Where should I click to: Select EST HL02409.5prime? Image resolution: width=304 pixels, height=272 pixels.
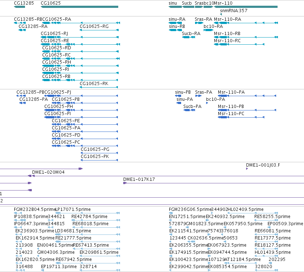pos(253,213)
